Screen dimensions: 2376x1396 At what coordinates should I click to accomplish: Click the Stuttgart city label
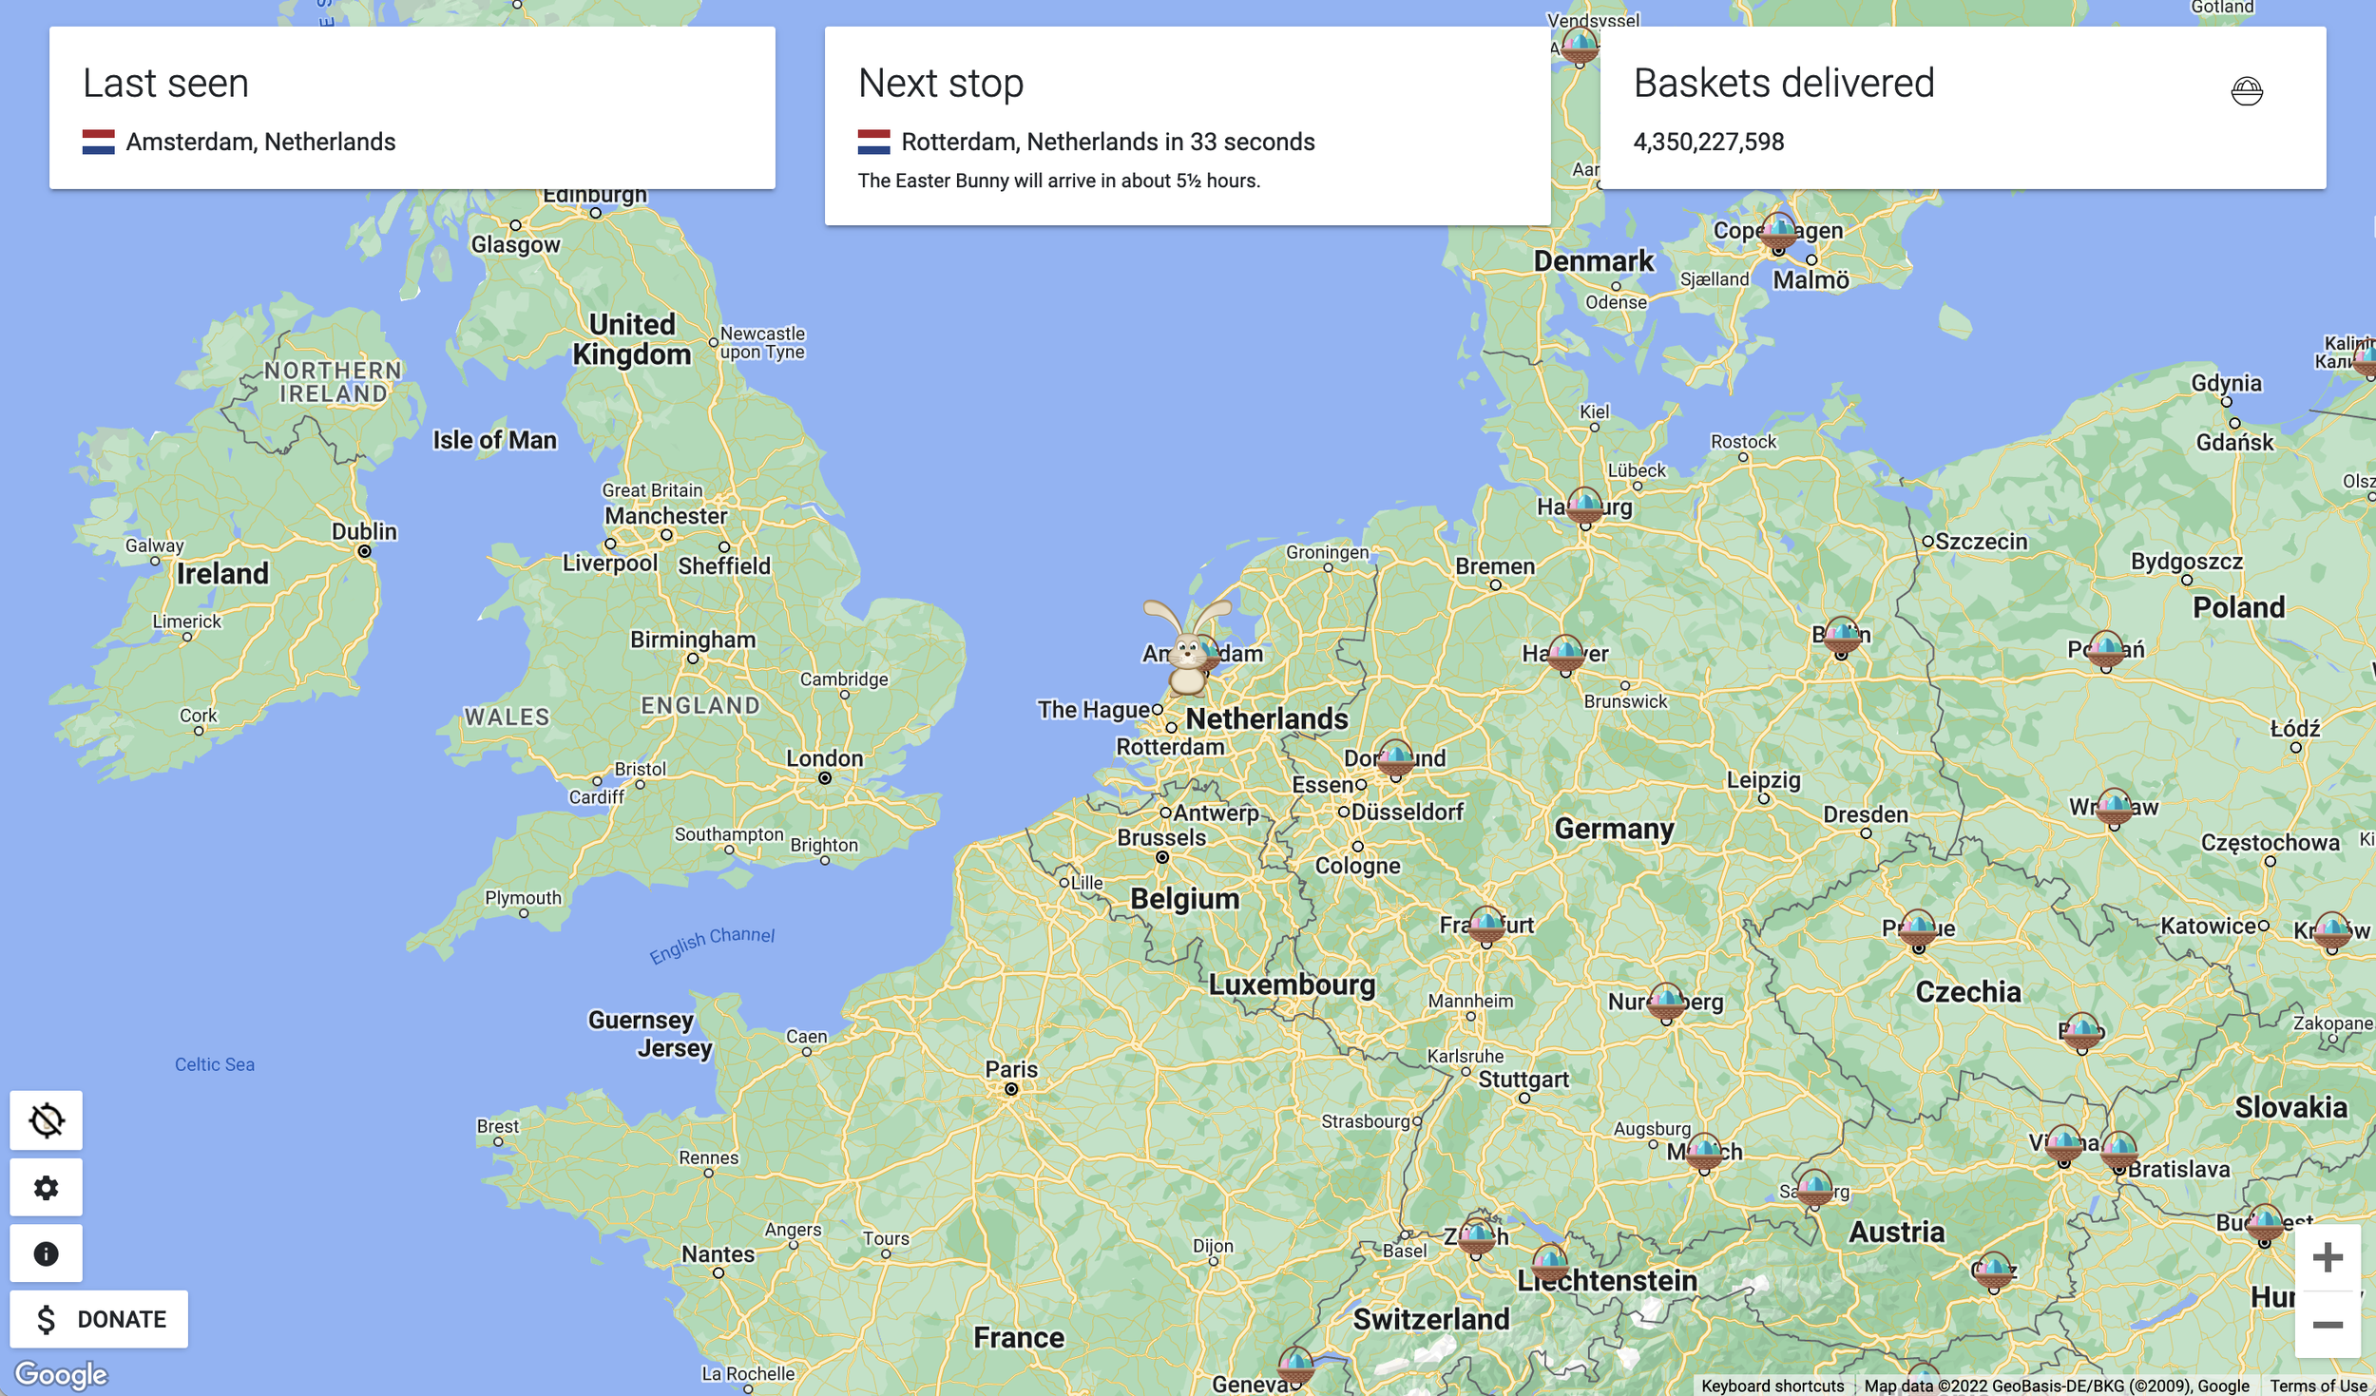1523,1080
